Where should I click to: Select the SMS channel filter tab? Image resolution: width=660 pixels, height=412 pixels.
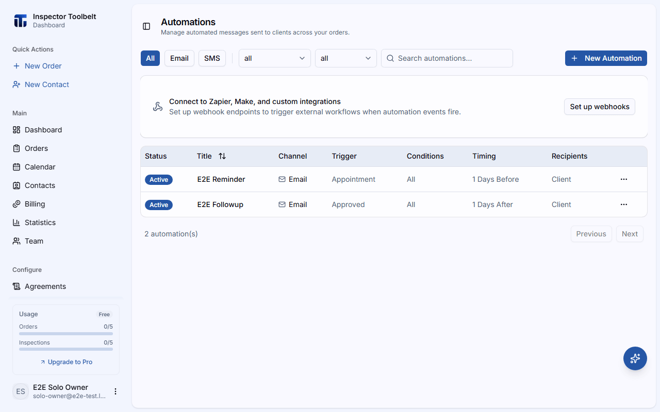pyautogui.click(x=212, y=58)
